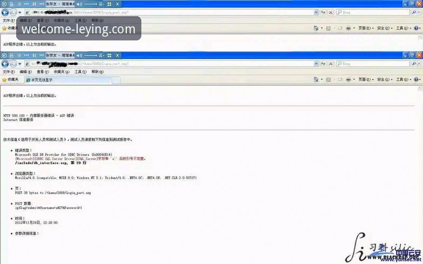Go back using lower window's Back arrow
Viewport: 423px width, 264px height.
point(5,64)
